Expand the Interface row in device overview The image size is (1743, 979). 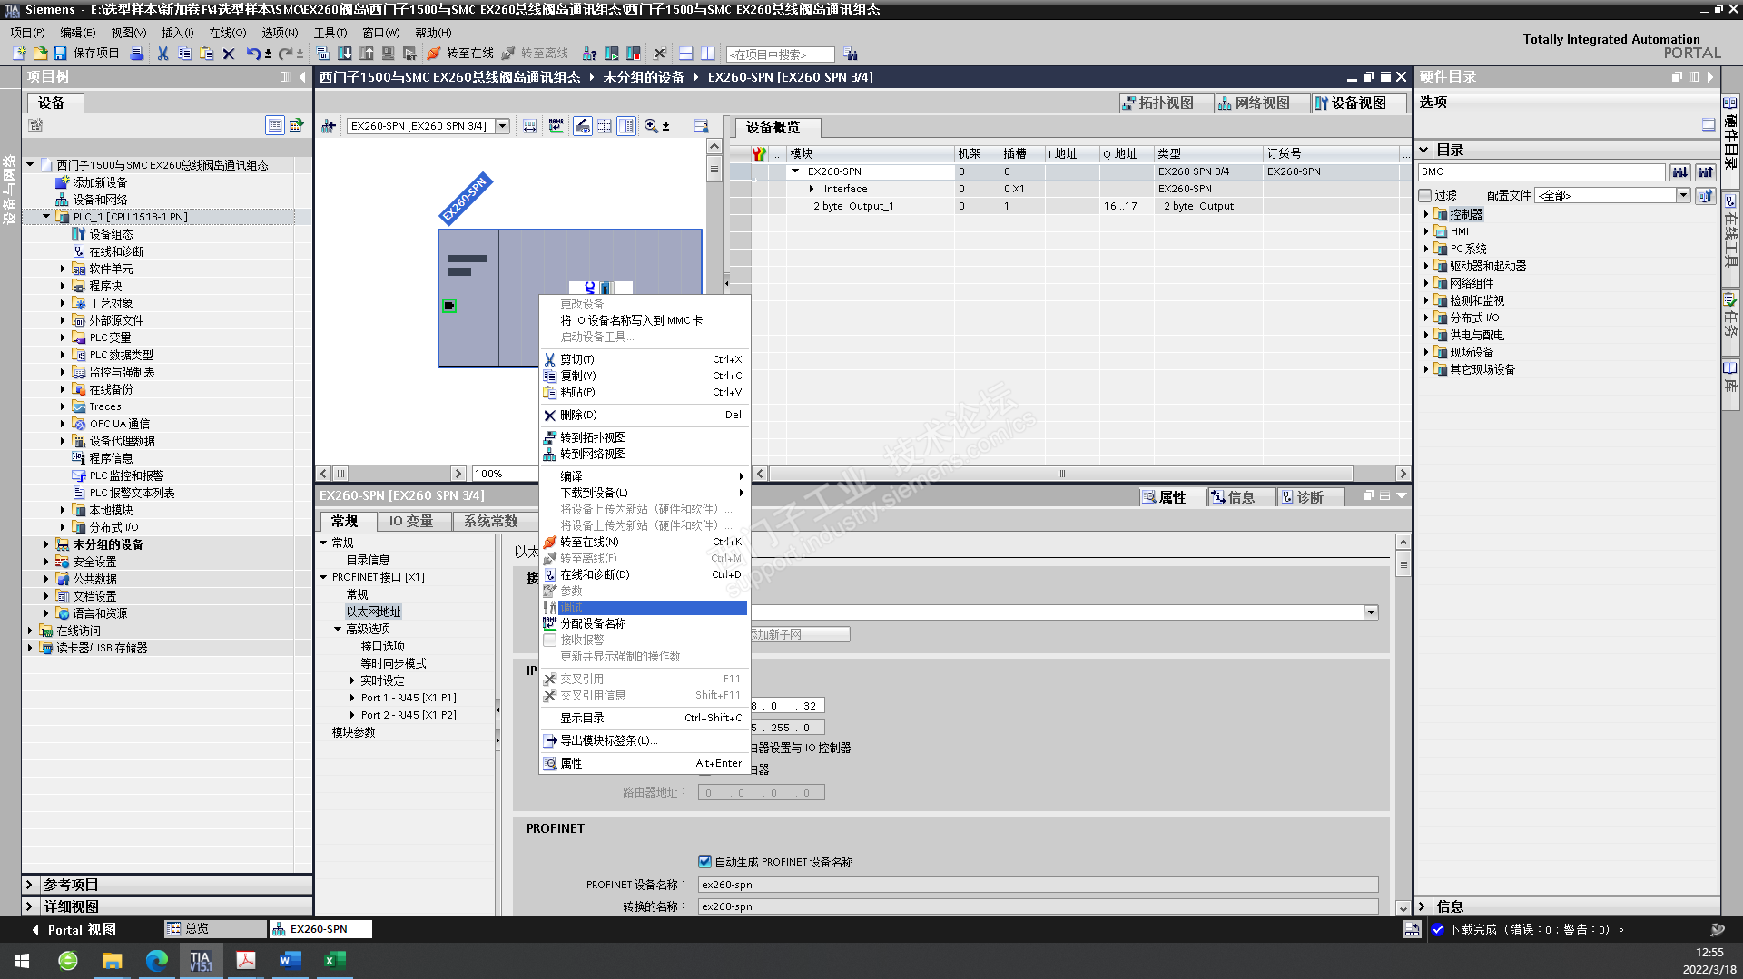812,189
